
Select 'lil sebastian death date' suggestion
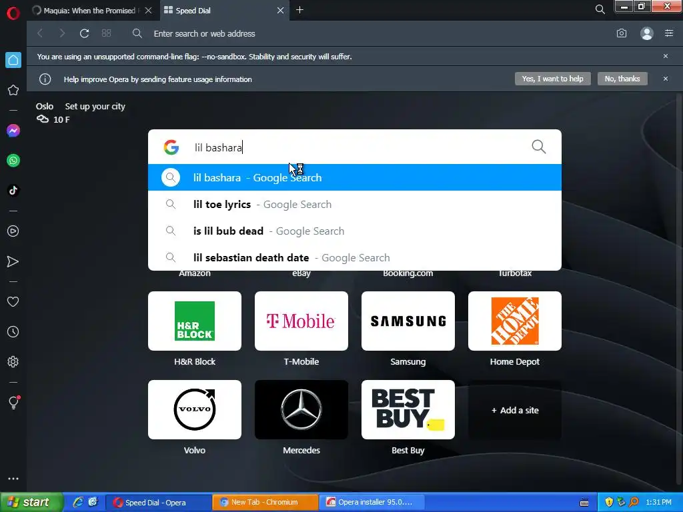[x=355, y=257]
